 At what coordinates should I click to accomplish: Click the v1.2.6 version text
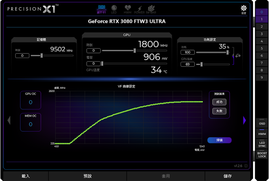pyautogui.click(x=238, y=166)
